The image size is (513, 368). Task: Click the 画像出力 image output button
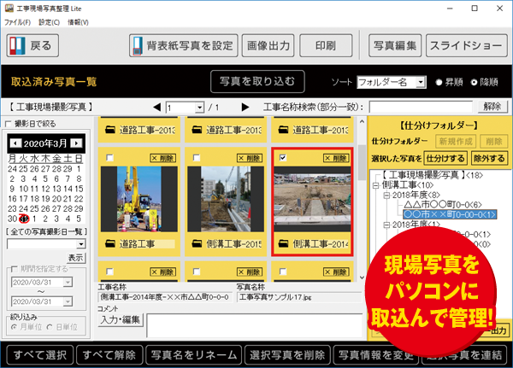(x=268, y=45)
